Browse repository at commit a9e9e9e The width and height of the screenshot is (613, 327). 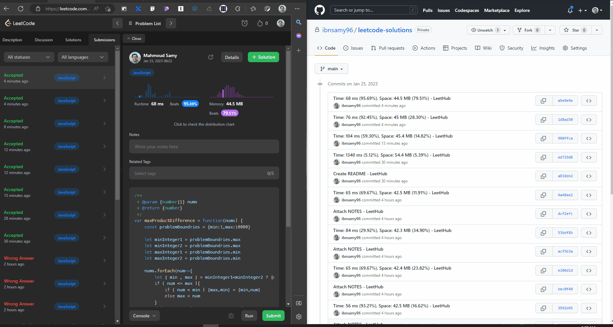click(x=589, y=101)
